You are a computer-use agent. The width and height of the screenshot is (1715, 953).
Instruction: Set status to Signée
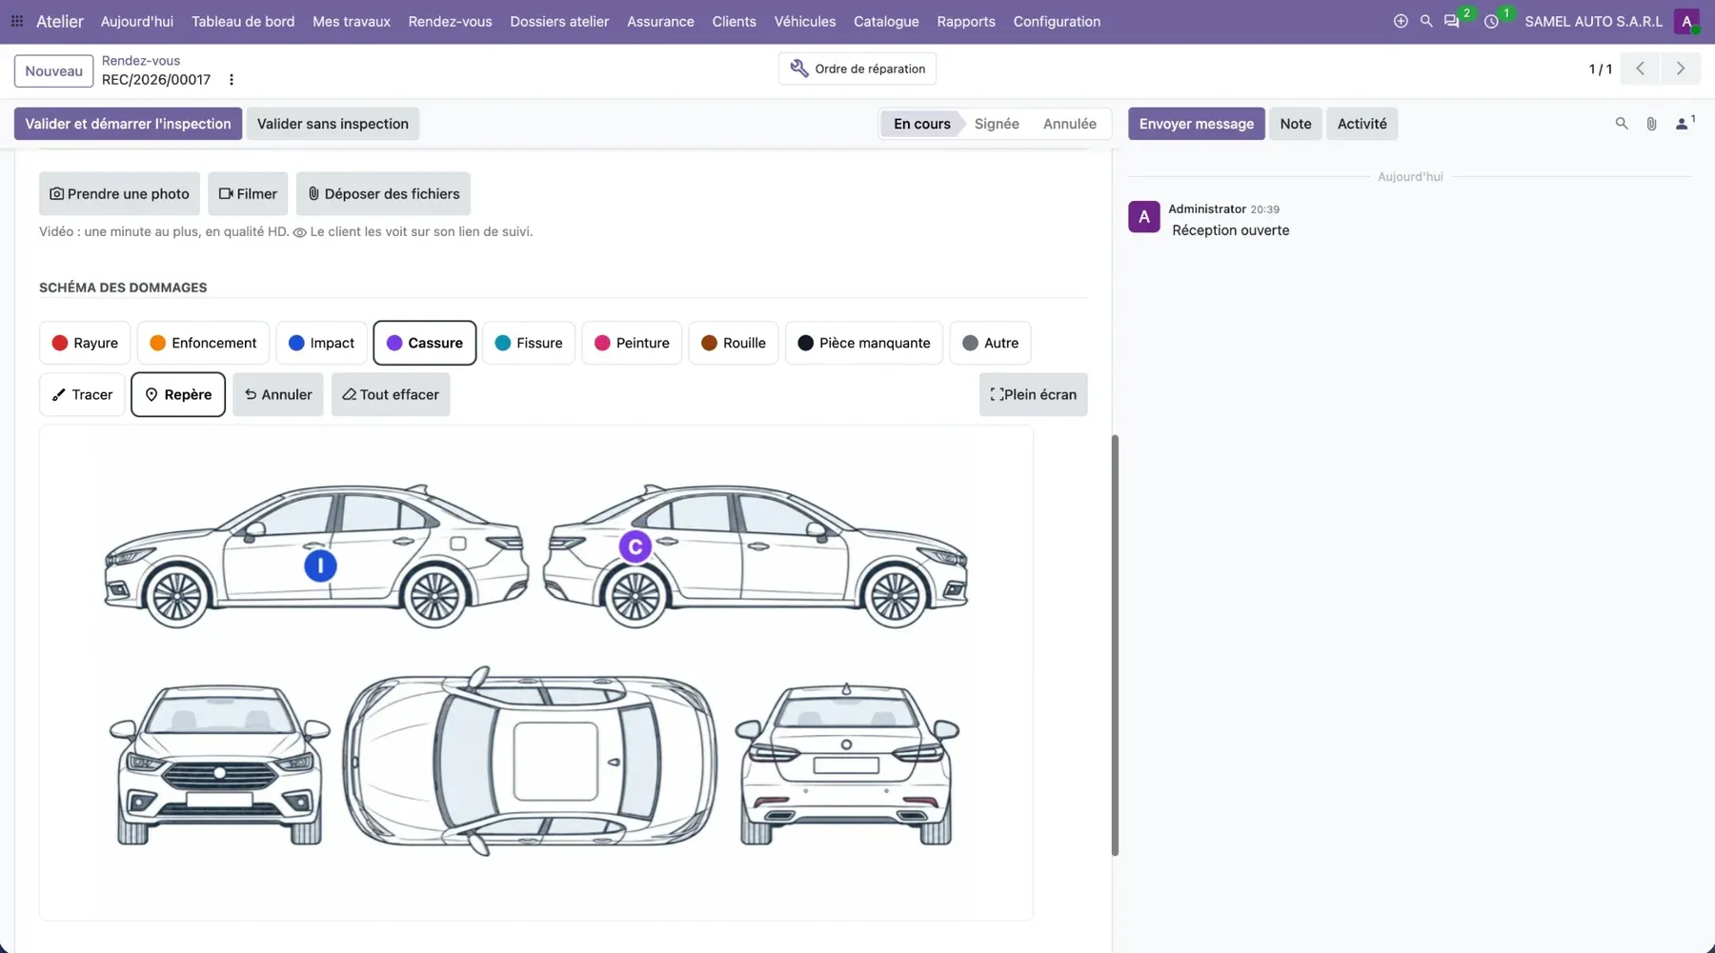(997, 124)
